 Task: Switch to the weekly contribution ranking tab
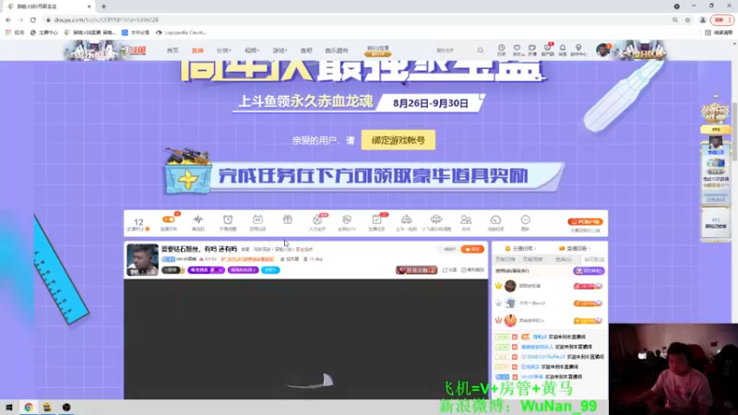point(532,259)
